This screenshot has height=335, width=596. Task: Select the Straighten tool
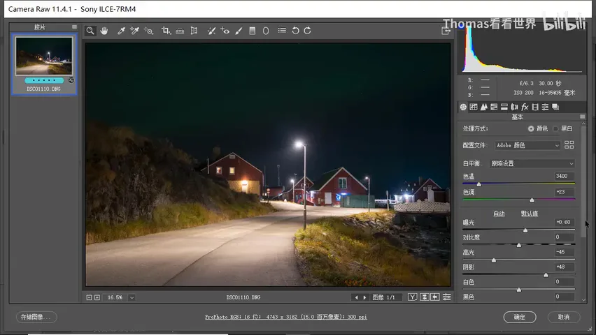pyautogui.click(x=180, y=31)
